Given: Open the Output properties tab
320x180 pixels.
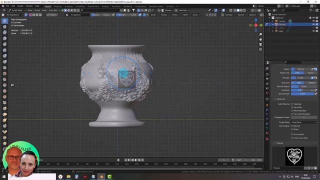Looking at the screenshot, I should pos(267,79).
